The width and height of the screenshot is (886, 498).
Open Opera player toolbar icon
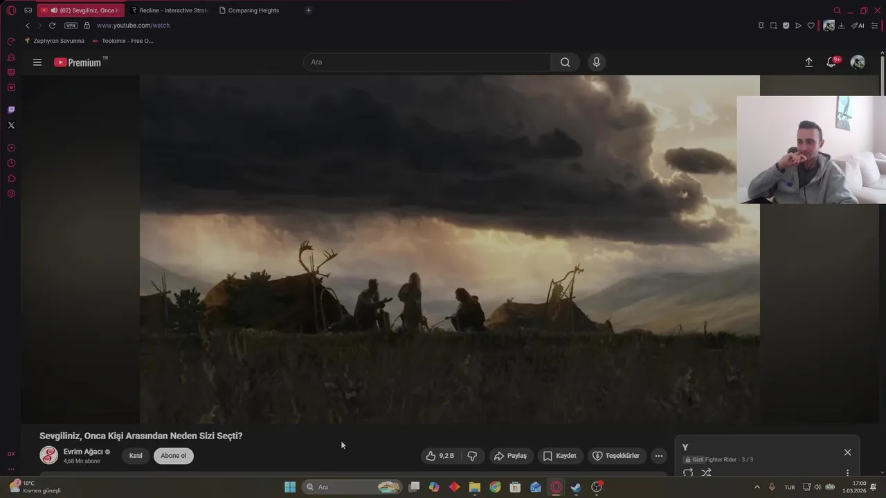[x=798, y=26]
